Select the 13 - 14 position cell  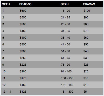pos(7,92)
